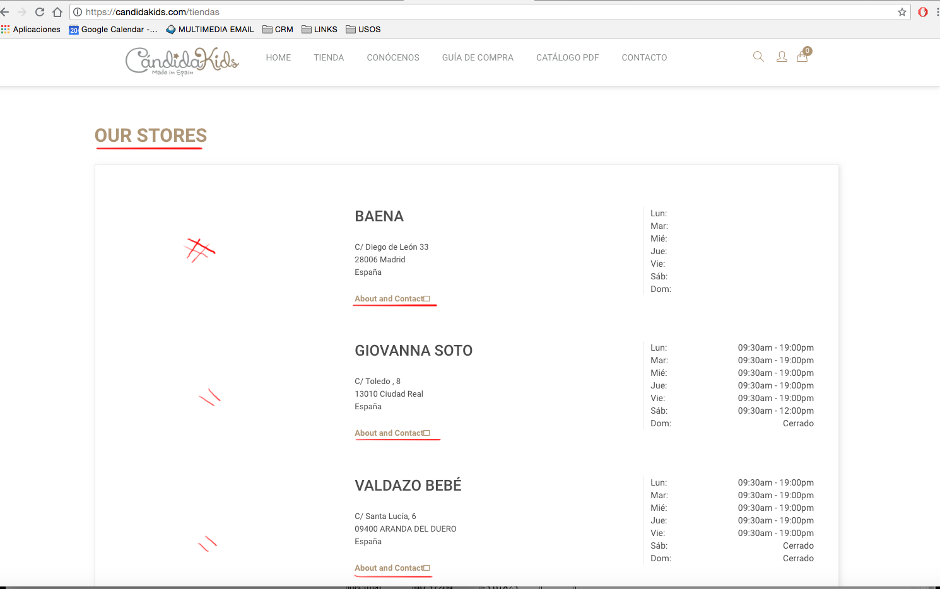Click the OUR STORES heading
Screen dimensions: 940x589
click(x=151, y=136)
